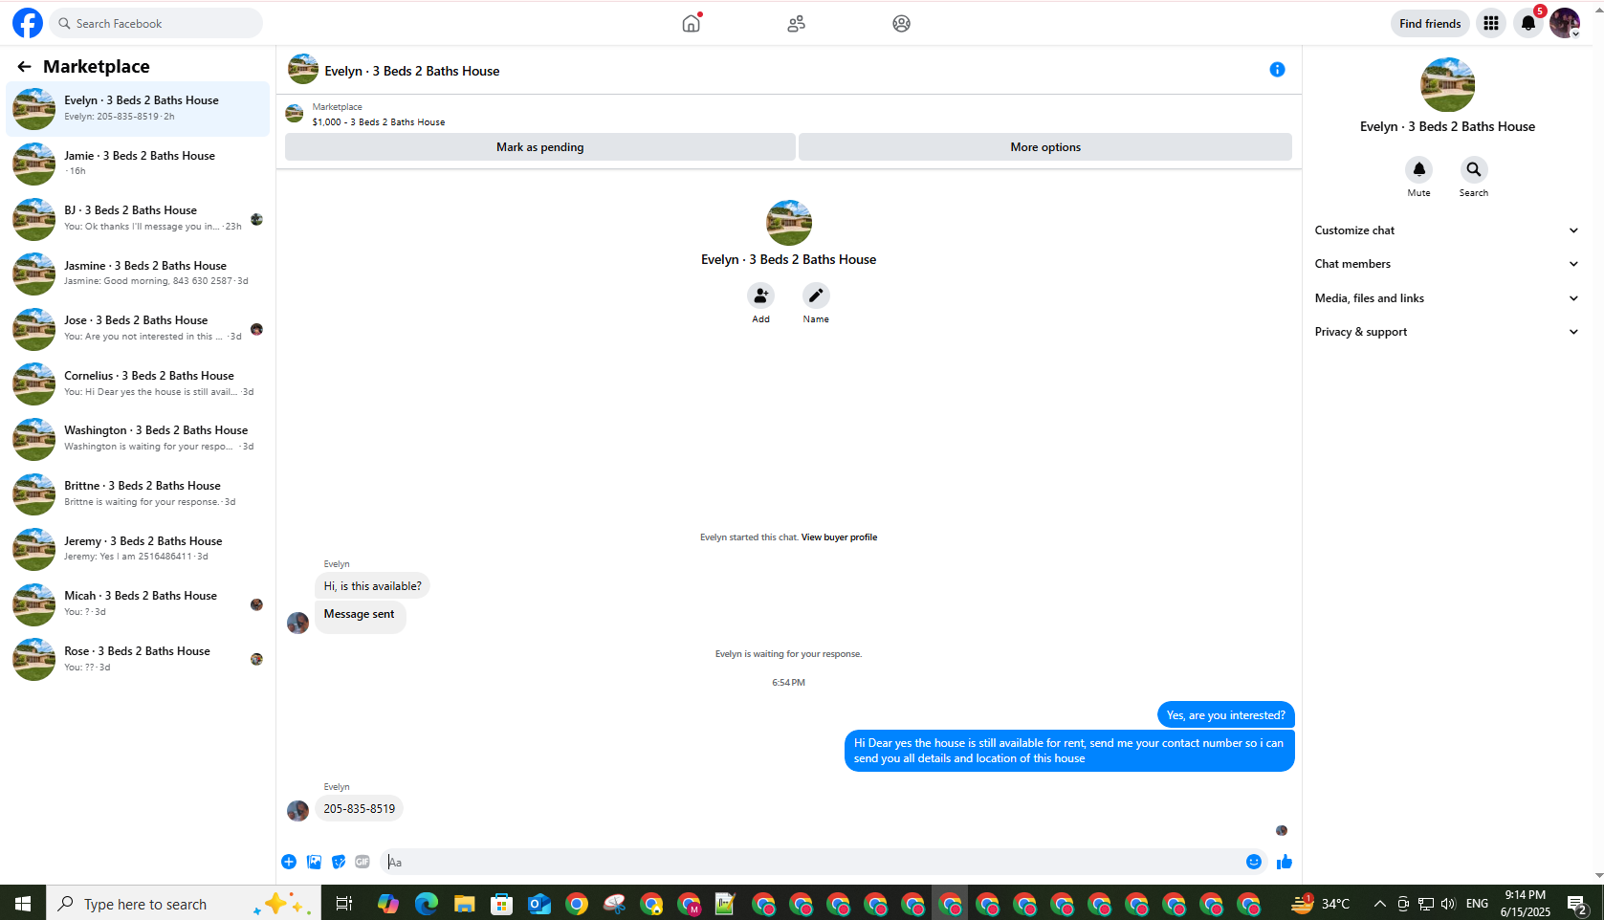Open Microsoft Store from the taskbar

point(502,903)
